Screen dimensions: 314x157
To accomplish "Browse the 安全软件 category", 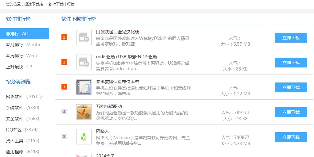I will click(x=15, y=119).
